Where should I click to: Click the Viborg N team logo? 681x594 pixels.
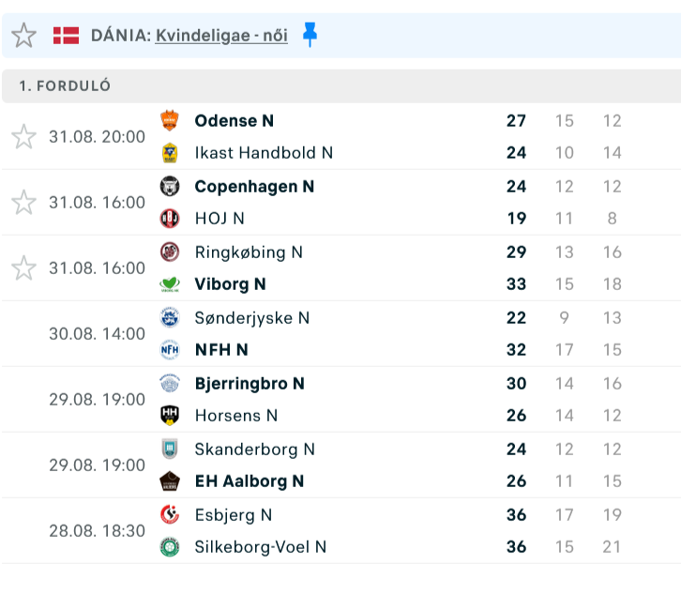[x=169, y=284]
